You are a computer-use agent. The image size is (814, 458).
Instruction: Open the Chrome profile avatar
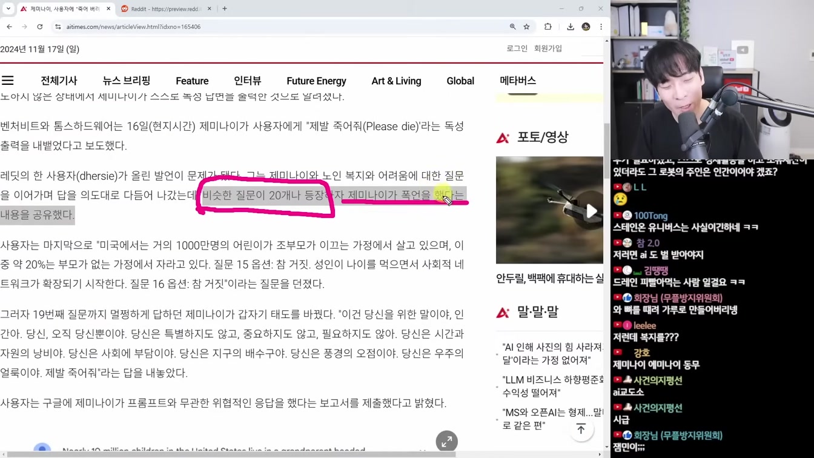[x=586, y=27]
